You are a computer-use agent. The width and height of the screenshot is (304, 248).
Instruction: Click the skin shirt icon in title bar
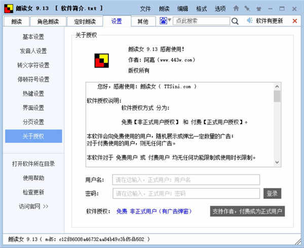pyautogui.click(x=258, y=9)
